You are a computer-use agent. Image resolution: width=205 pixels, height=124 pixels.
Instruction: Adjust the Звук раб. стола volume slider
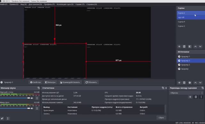tap(15, 98)
